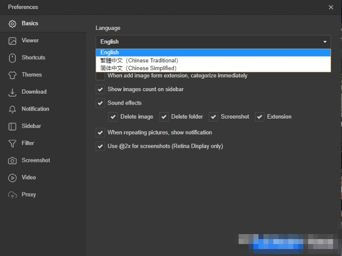Click the Screenshot camera icon
Screen dimensions: 342x256
pos(12,161)
